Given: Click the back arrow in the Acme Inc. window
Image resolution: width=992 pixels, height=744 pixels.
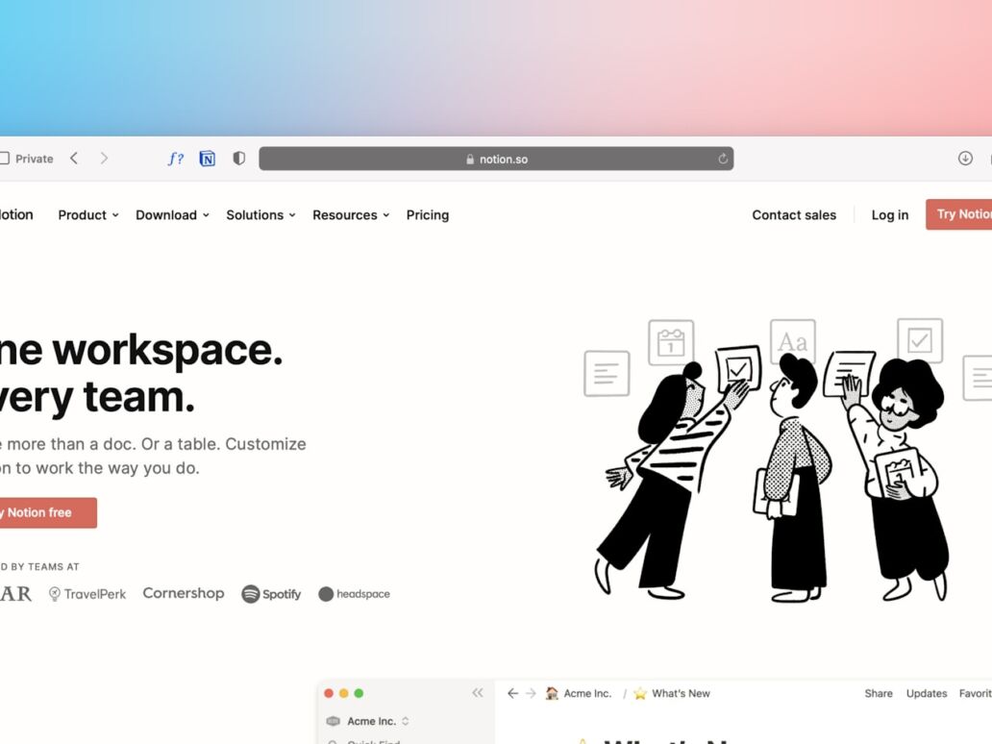Looking at the screenshot, I should coord(512,693).
